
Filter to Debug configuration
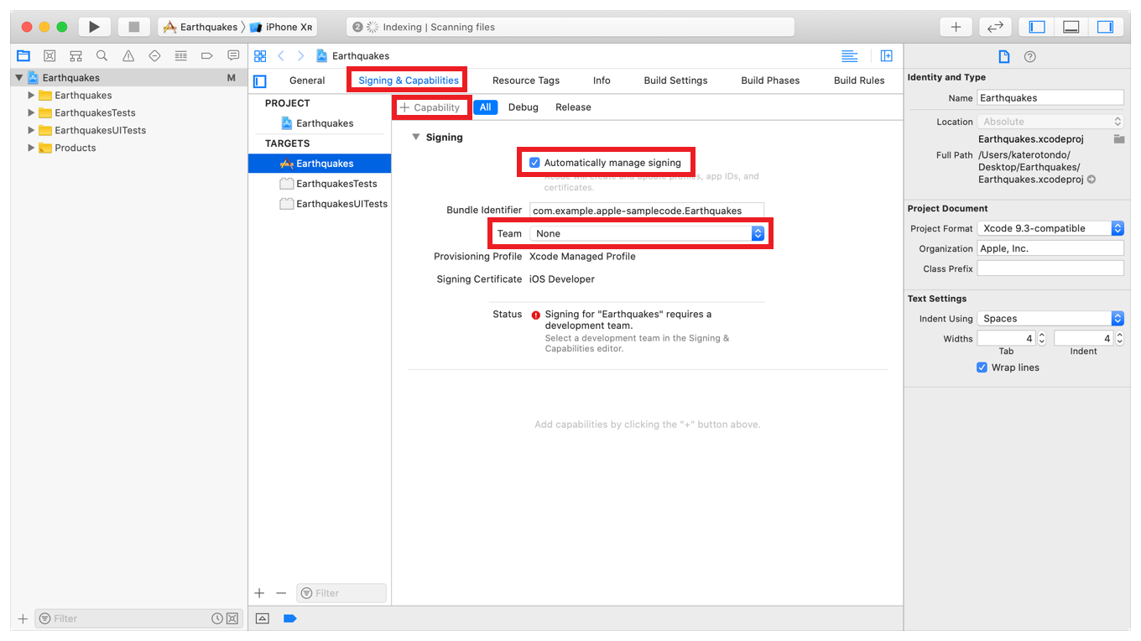click(x=524, y=107)
